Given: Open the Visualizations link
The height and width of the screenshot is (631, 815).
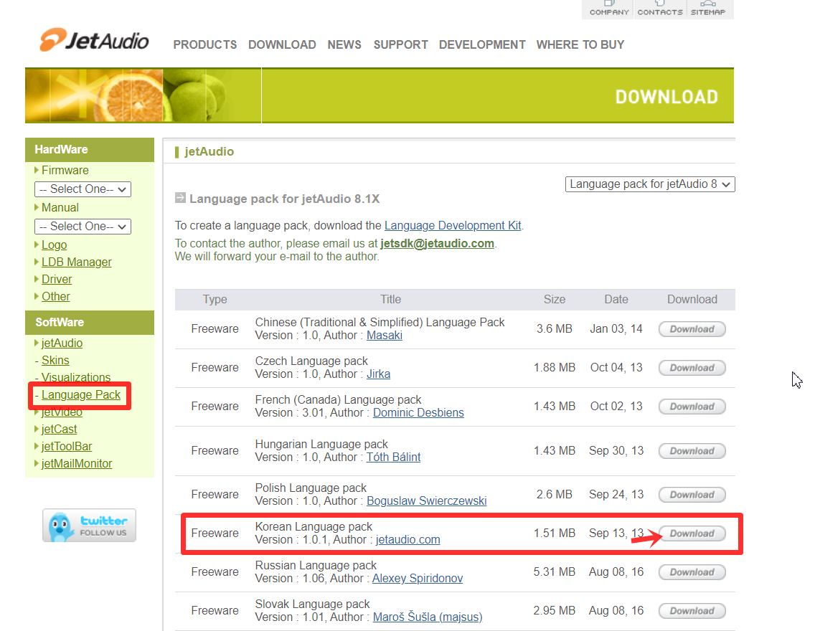Looking at the screenshot, I should tap(76, 377).
